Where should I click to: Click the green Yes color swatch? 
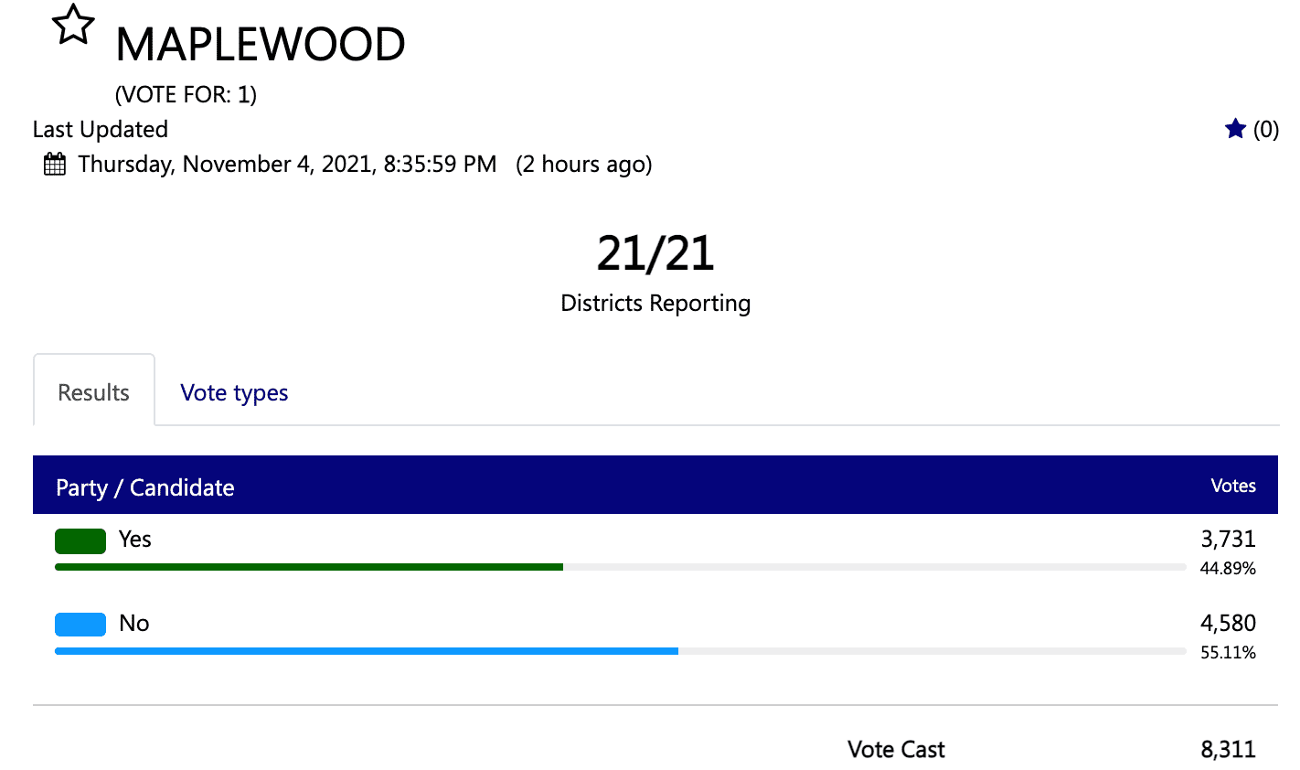80,540
